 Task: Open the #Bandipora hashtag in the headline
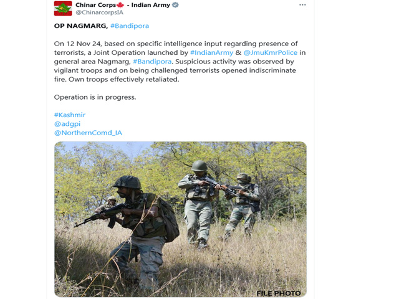130,26
